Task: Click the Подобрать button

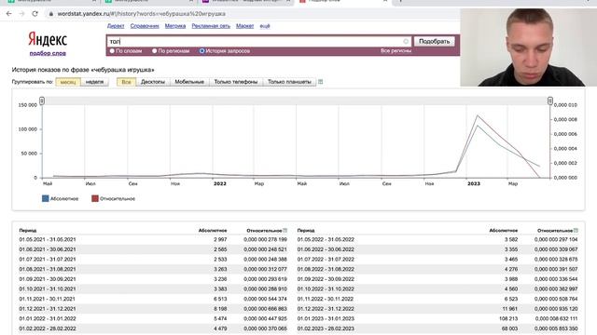Action: coord(434,41)
